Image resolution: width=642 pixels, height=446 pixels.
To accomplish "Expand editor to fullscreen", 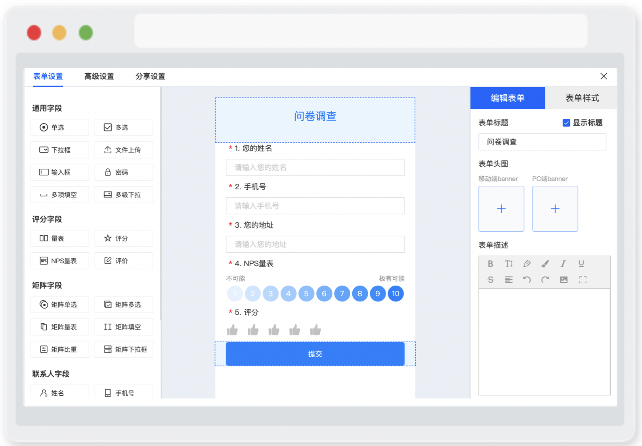I will click(x=583, y=280).
